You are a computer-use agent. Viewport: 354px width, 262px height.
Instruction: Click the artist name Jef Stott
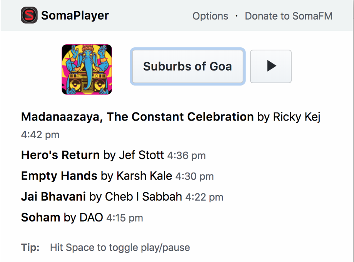pos(141,155)
